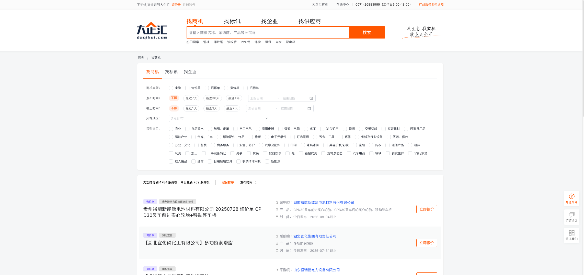Check the 竞价单 checkbox
This screenshot has width=584, height=275.
pyautogui.click(x=226, y=88)
